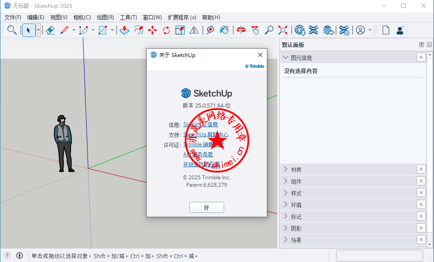Image resolution: width=434 pixels, height=262 pixels.
Task: Open the 视图(V) menu
Action: click(x=59, y=17)
